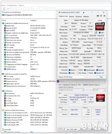Viewport: 112px width, 134px height.
Task: Click the Radeon logo in CPU-Z
Action: click(101, 98)
